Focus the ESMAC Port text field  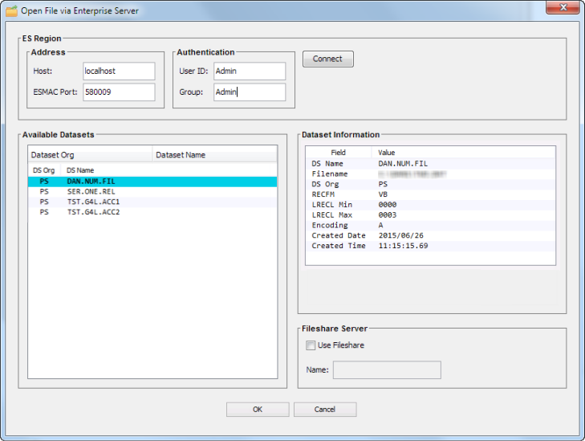[118, 92]
